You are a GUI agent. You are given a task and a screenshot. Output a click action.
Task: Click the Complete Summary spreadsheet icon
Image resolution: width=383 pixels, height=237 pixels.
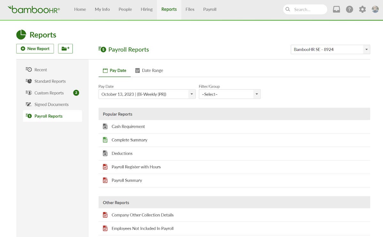(105, 140)
